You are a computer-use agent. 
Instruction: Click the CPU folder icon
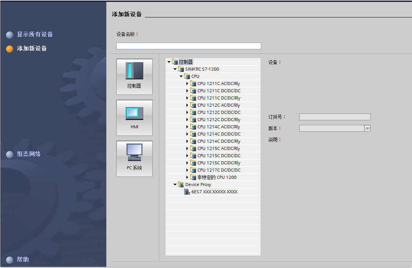187,76
